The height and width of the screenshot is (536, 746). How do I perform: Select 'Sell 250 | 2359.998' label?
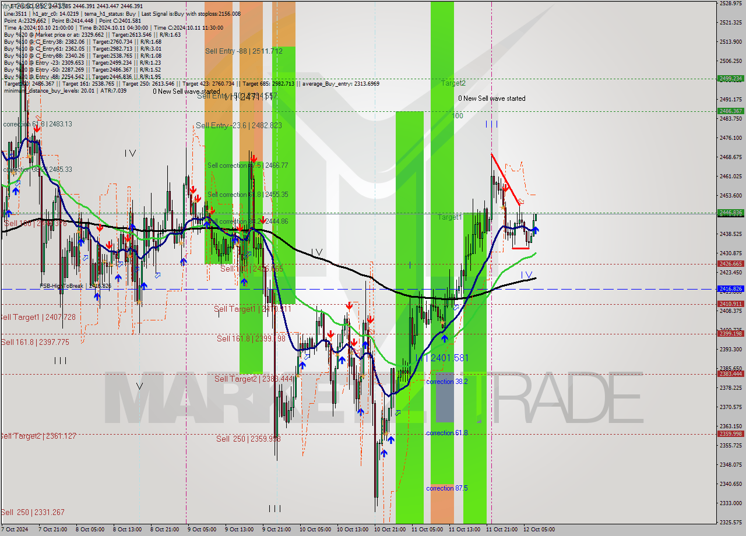(248, 439)
